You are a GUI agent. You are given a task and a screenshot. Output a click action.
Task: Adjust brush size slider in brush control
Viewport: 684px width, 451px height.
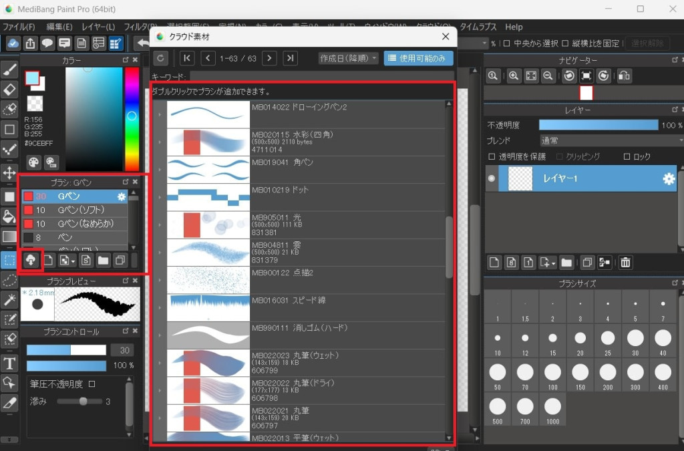coord(66,350)
